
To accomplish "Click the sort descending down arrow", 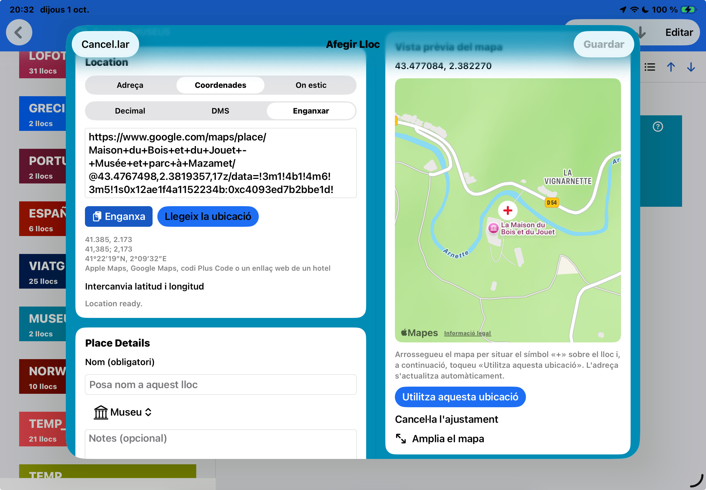I will click(x=691, y=67).
